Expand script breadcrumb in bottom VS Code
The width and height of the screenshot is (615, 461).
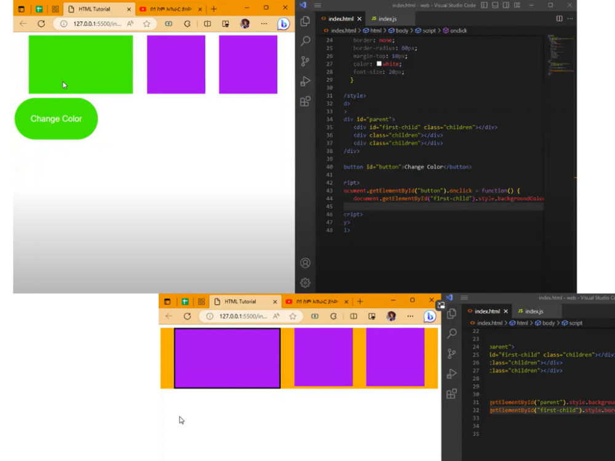coord(572,323)
